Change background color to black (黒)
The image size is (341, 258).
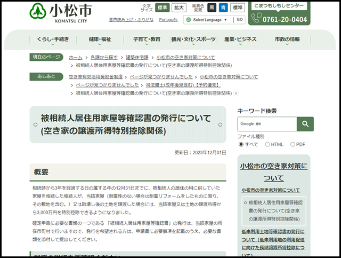212,7
